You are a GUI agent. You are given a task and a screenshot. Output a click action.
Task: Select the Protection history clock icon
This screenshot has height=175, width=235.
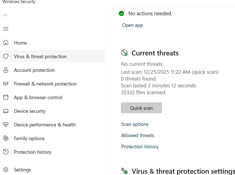[x=6, y=152]
